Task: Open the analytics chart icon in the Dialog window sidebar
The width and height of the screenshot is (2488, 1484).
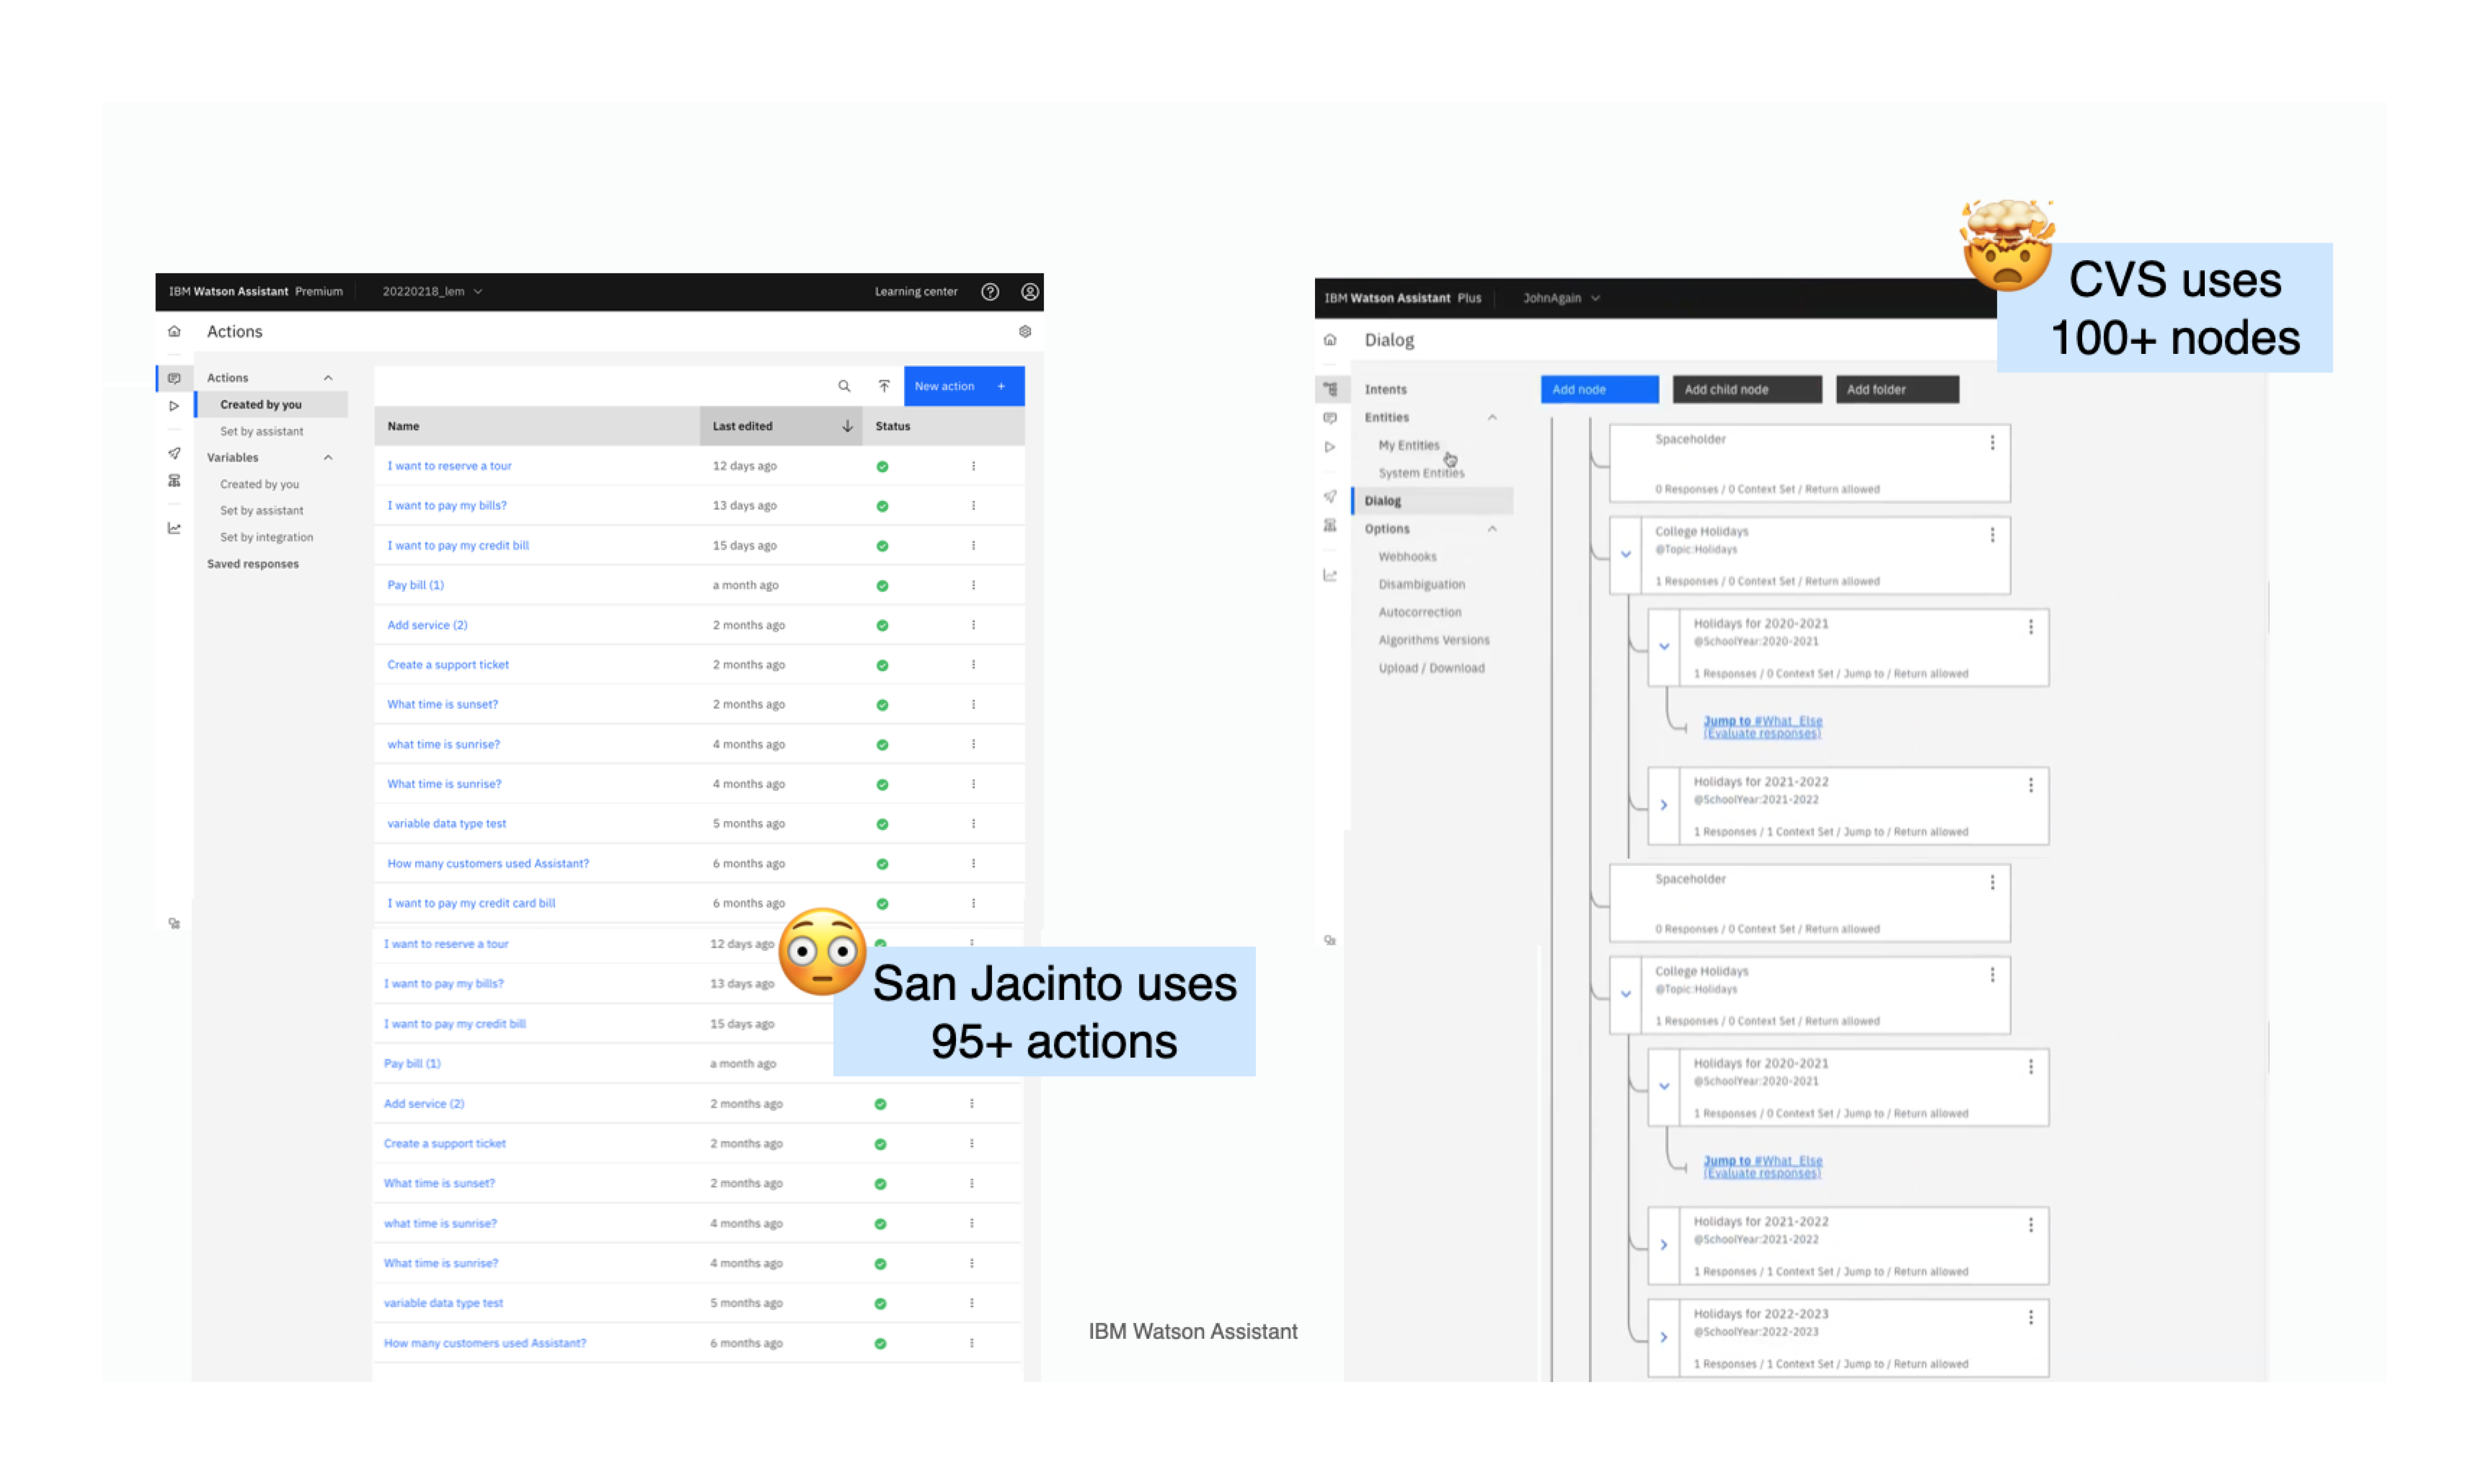Action: pos(1330,575)
